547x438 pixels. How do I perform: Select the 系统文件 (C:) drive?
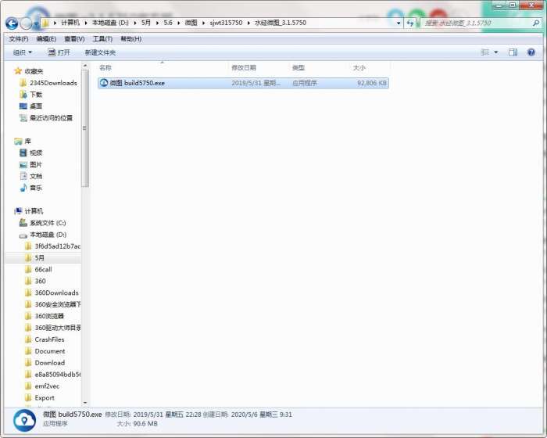[x=42, y=223]
